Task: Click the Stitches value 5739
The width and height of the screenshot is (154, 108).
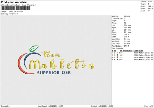Action: [x=150, y=2]
